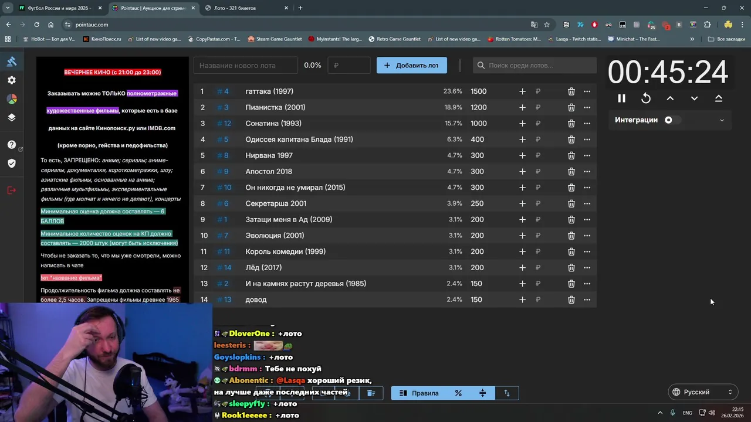Open a new browser tab
This screenshot has height=422, width=751.
pyautogui.click(x=300, y=8)
